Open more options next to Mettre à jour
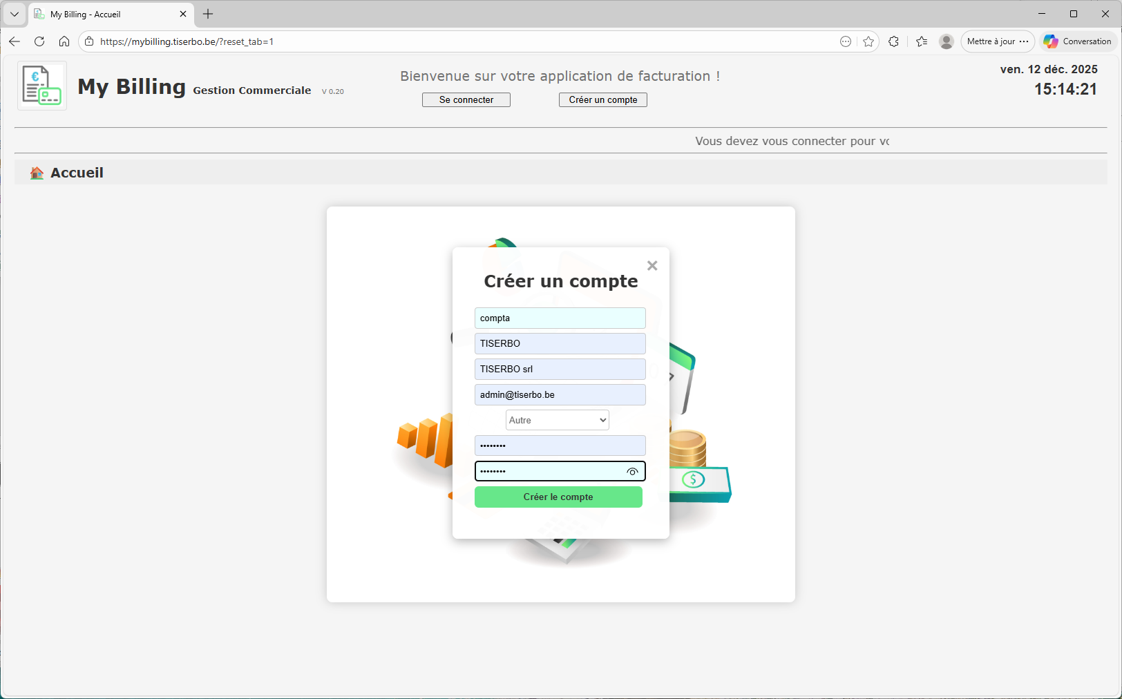1122x699 pixels. [x=1024, y=41]
